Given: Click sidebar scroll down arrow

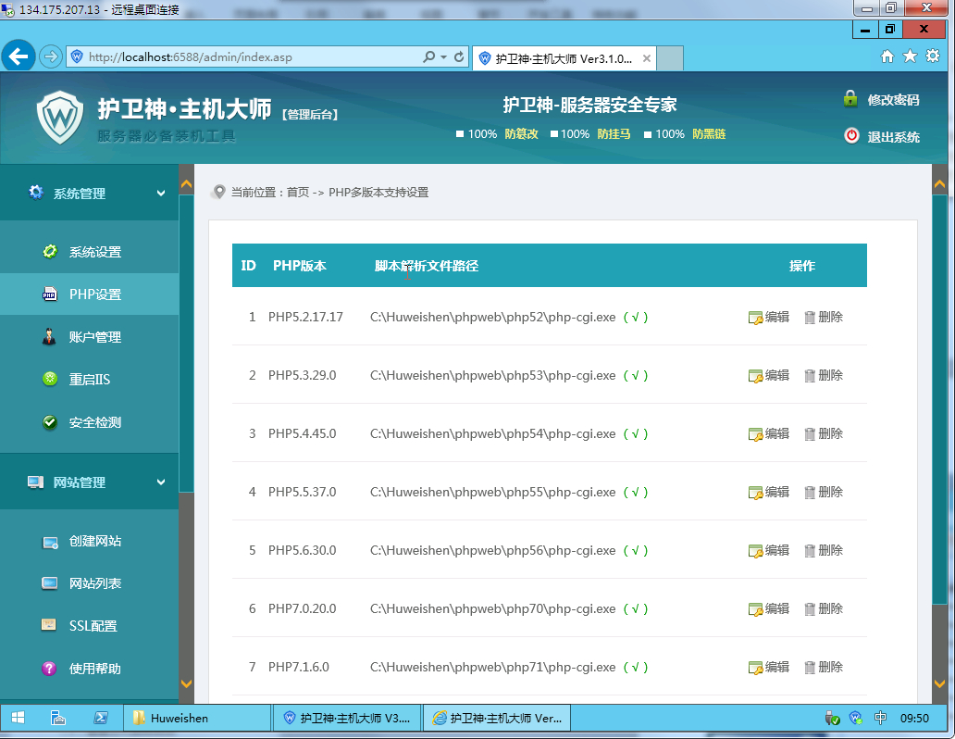Looking at the screenshot, I should pos(186,684).
